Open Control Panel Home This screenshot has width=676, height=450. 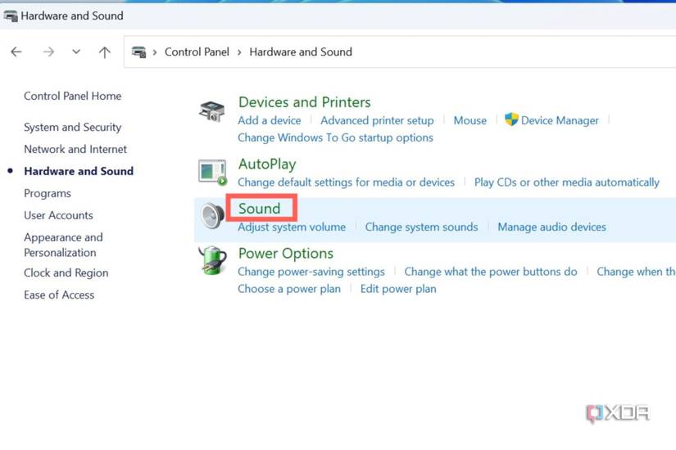click(72, 96)
